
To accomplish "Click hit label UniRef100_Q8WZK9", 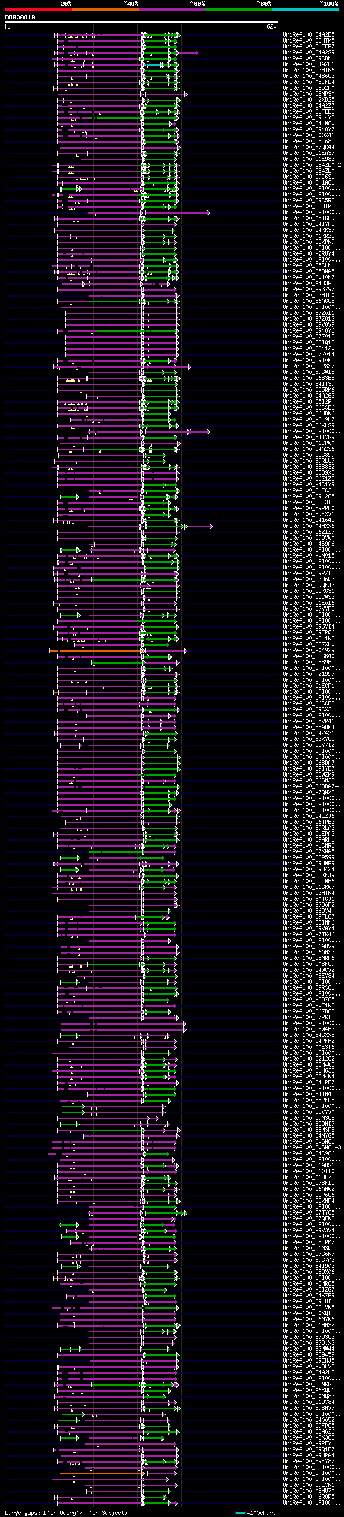I will 309,775.
